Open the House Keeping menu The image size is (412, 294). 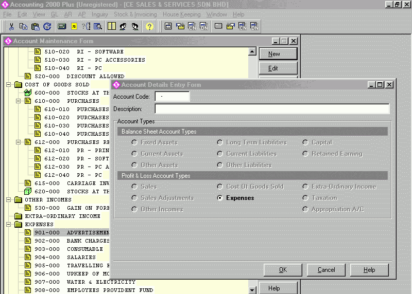[x=182, y=14]
